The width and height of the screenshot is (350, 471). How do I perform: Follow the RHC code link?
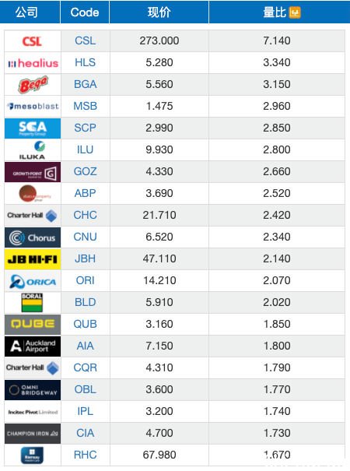(x=86, y=455)
